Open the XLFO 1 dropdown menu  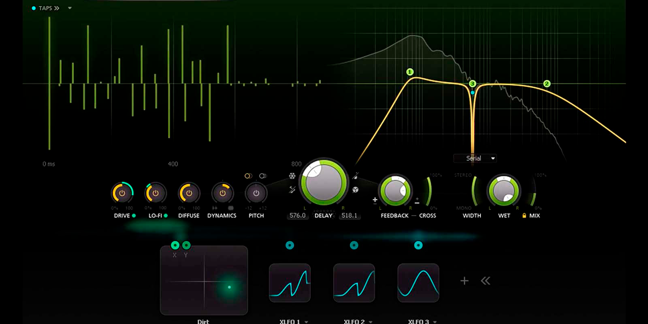point(306,321)
